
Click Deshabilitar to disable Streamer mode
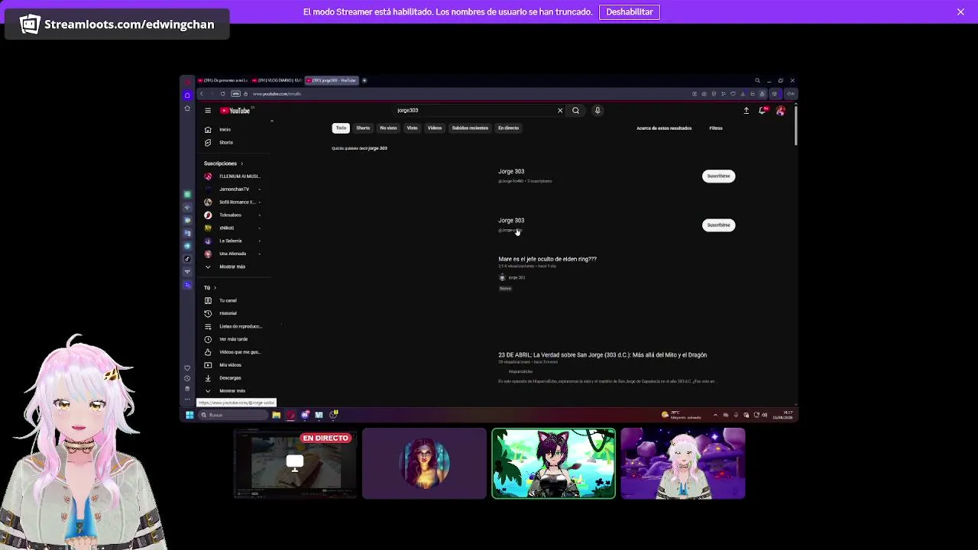pyautogui.click(x=630, y=12)
